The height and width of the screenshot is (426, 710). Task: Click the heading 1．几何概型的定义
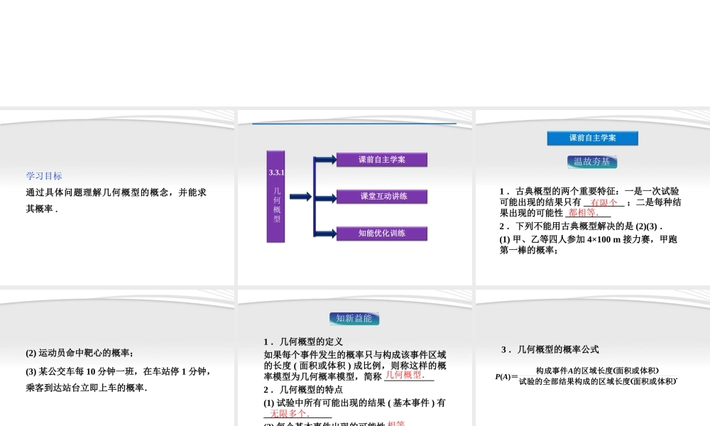point(303,342)
